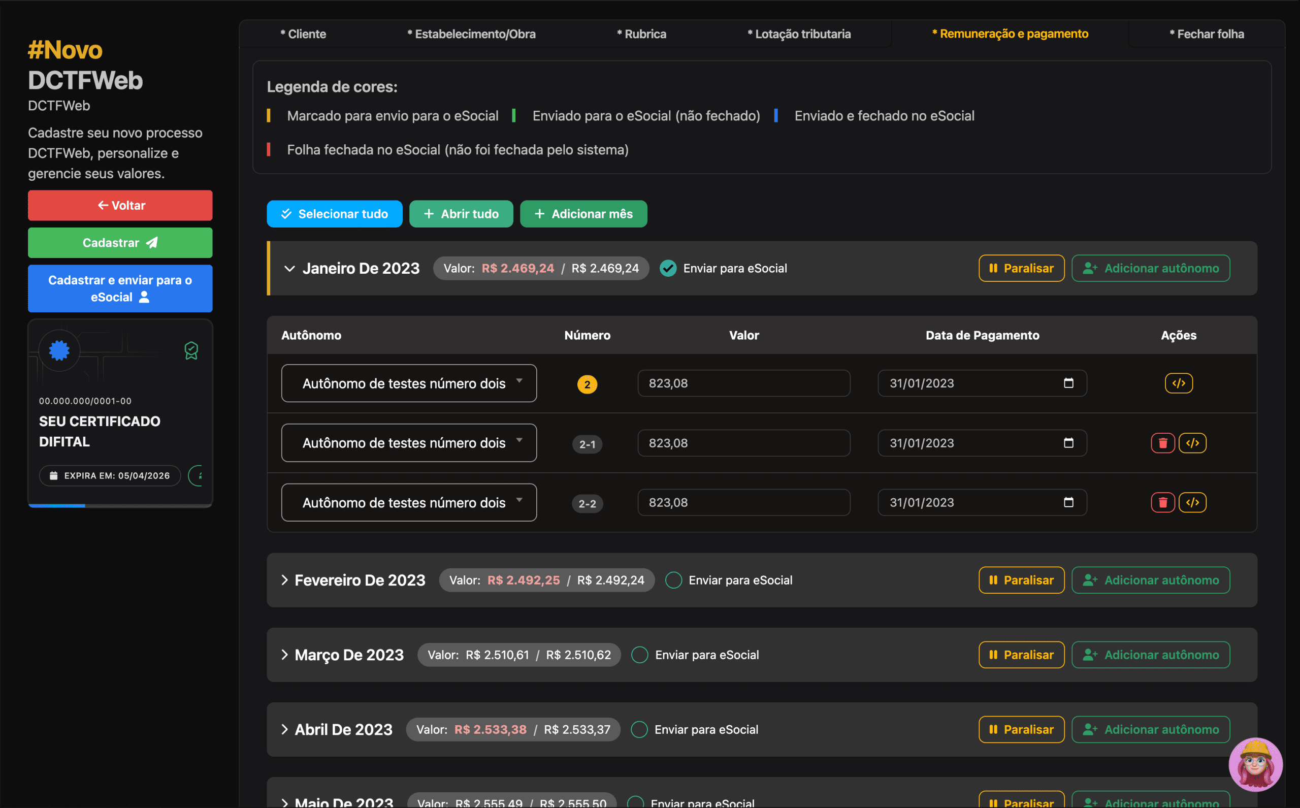Open code view for row 2-2
The image size is (1300, 808).
pos(1192,502)
